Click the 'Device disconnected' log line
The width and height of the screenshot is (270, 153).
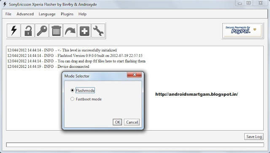coord(48,67)
